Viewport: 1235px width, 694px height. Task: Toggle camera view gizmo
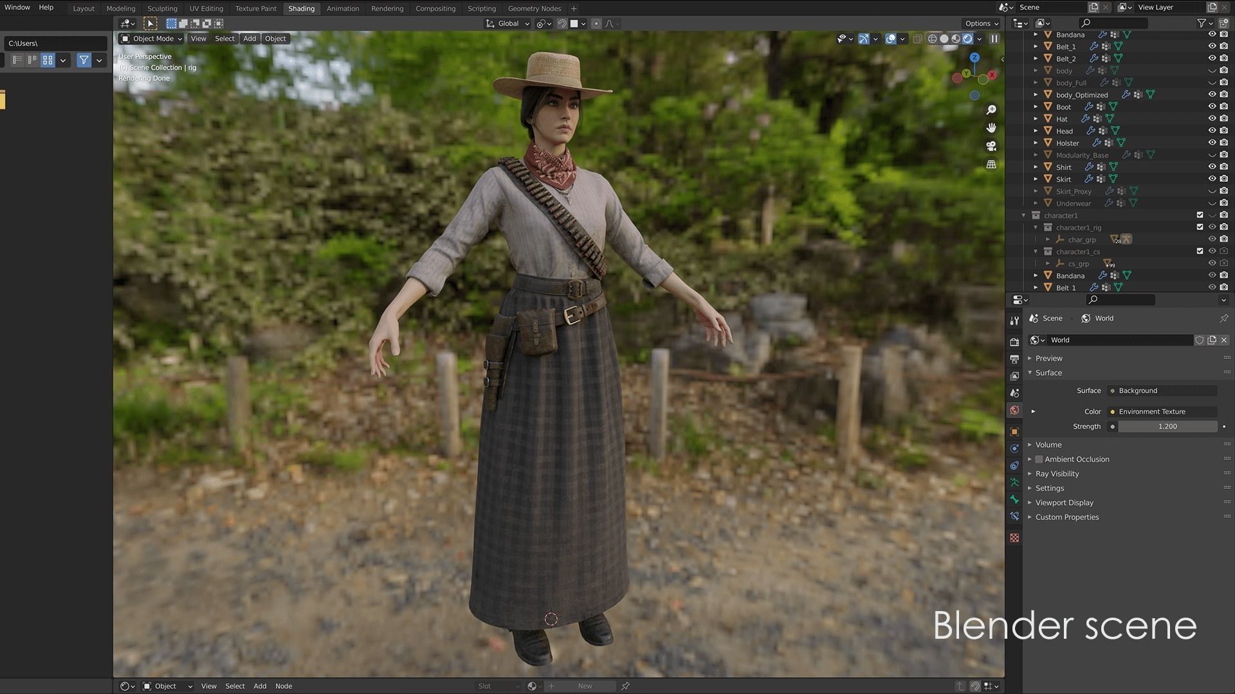(991, 146)
